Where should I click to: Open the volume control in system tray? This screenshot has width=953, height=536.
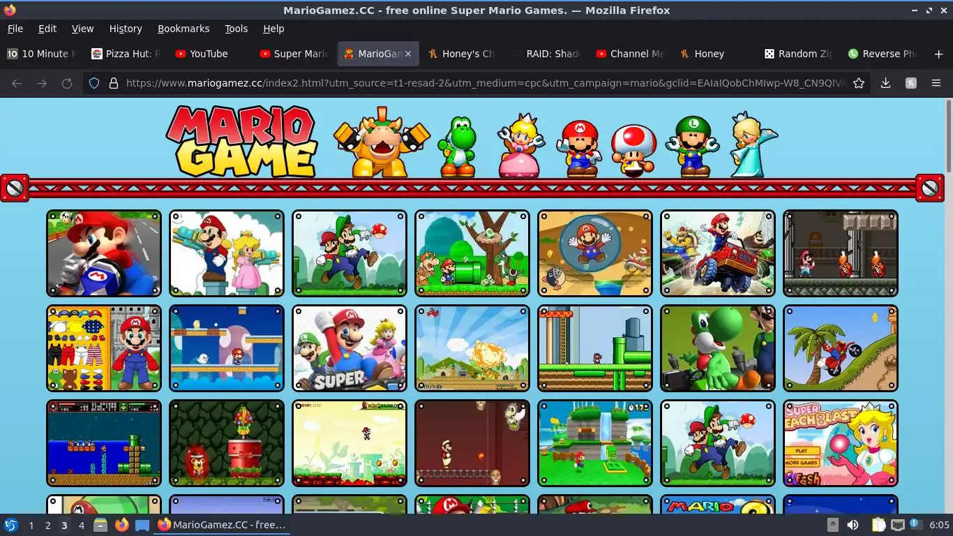pos(853,525)
